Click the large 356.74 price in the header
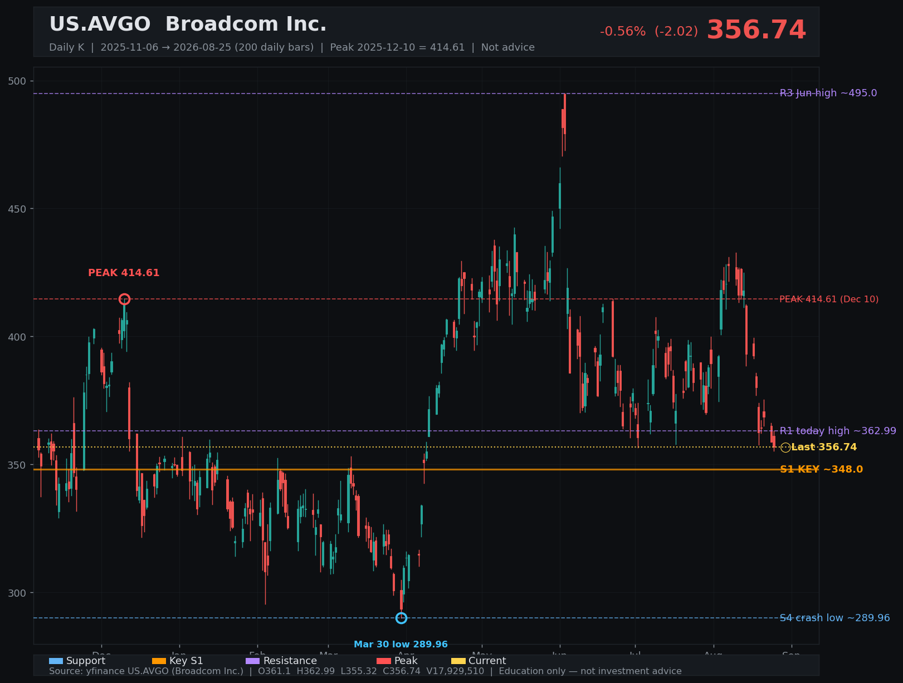The width and height of the screenshot is (903, 683). pyautogui.click(x=756, y=30)
